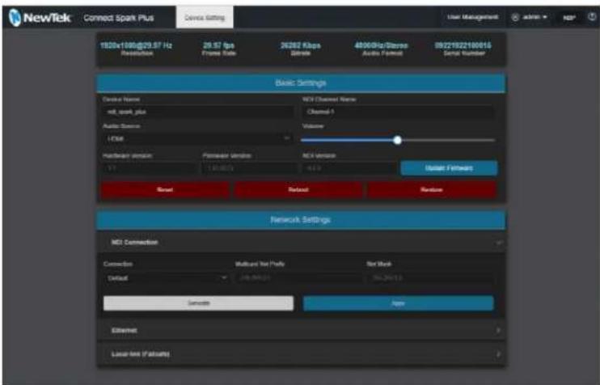Collapse the NDI Connection section
Image resolution: width=600 pixels, height=385 pixels.
pyautogui.click(x=300, y=243)
